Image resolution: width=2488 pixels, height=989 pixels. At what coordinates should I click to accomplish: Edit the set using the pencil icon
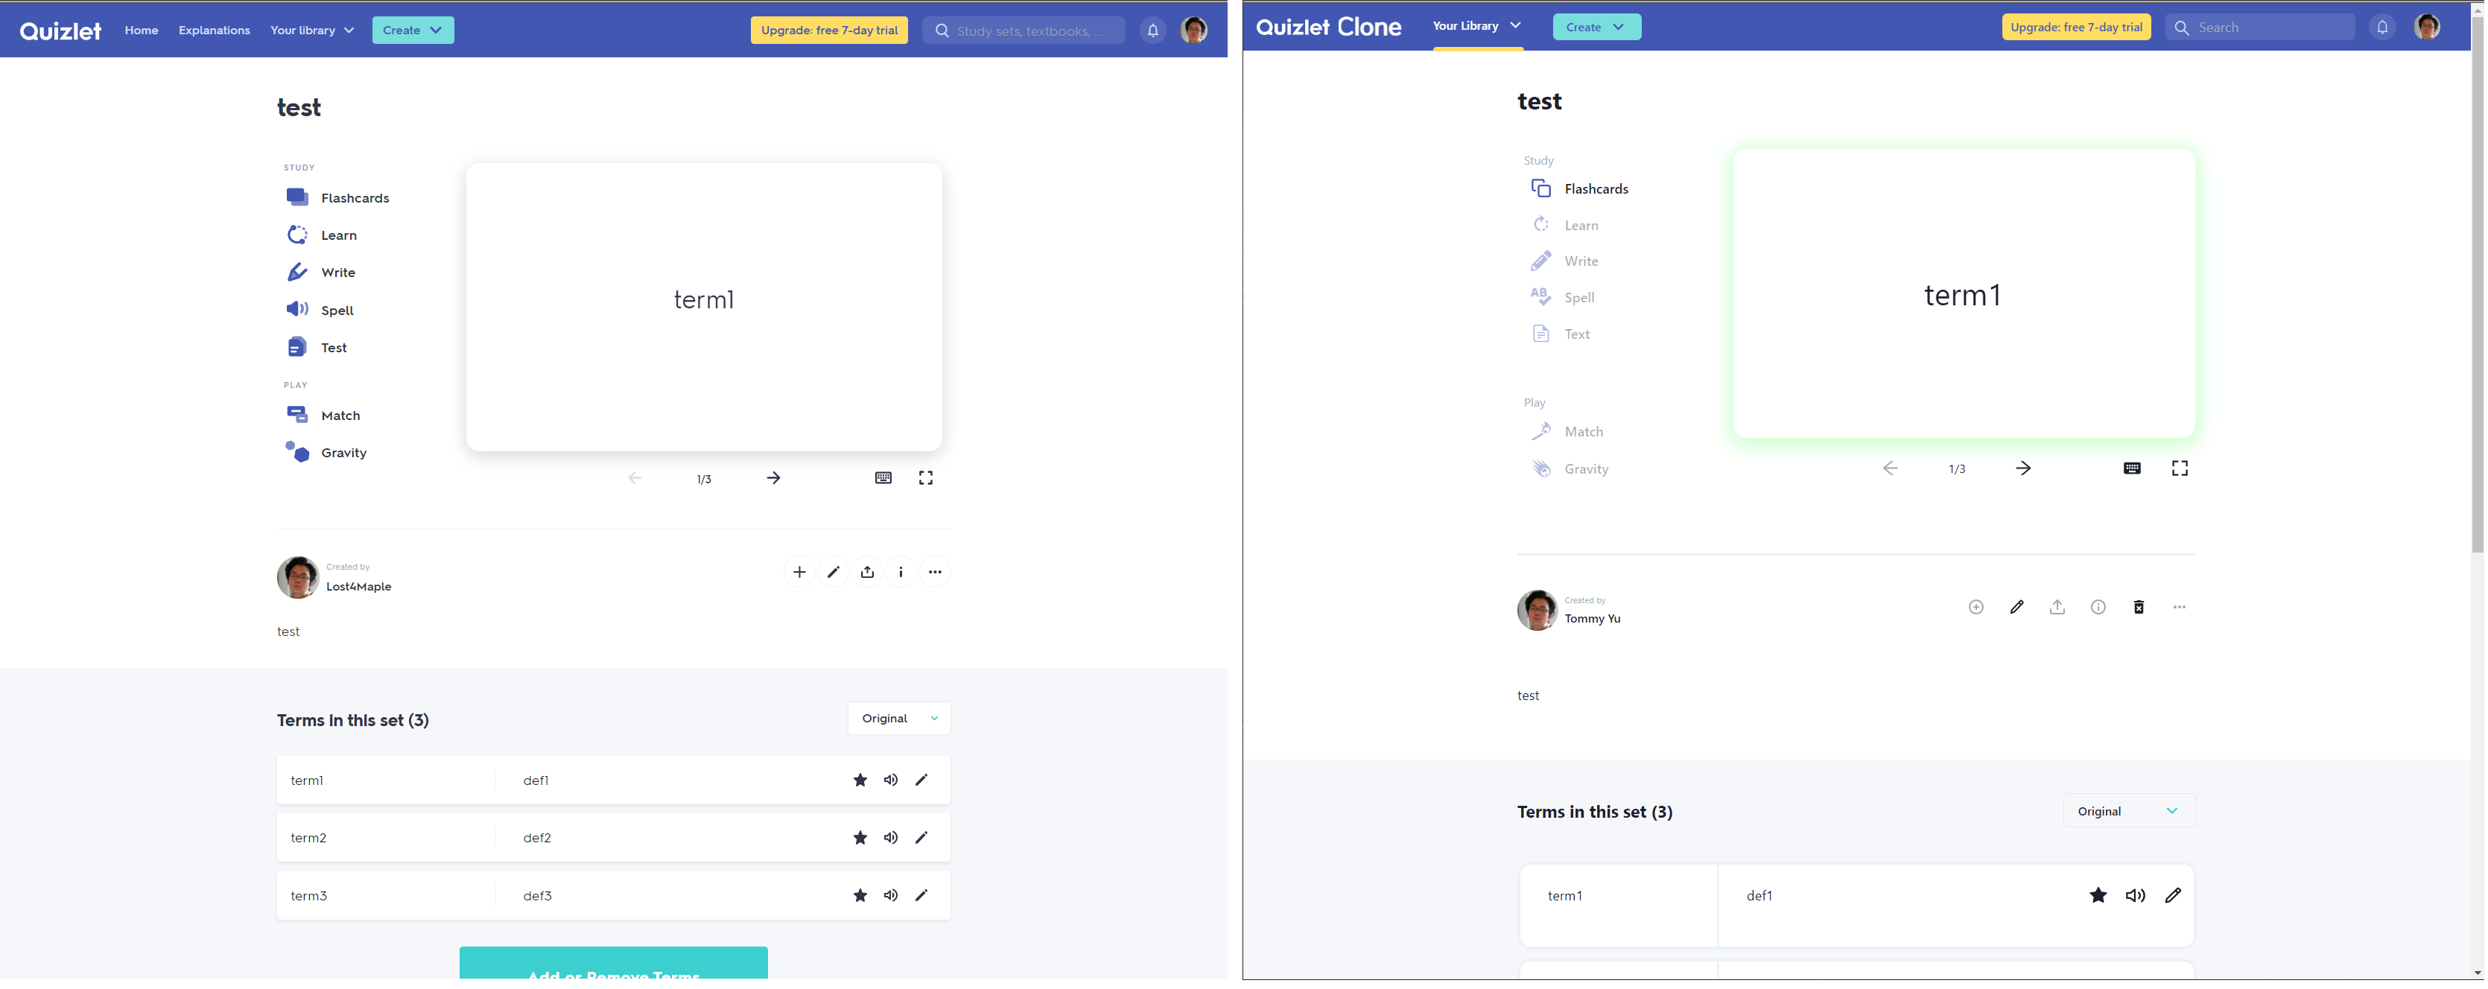point(833,572)
